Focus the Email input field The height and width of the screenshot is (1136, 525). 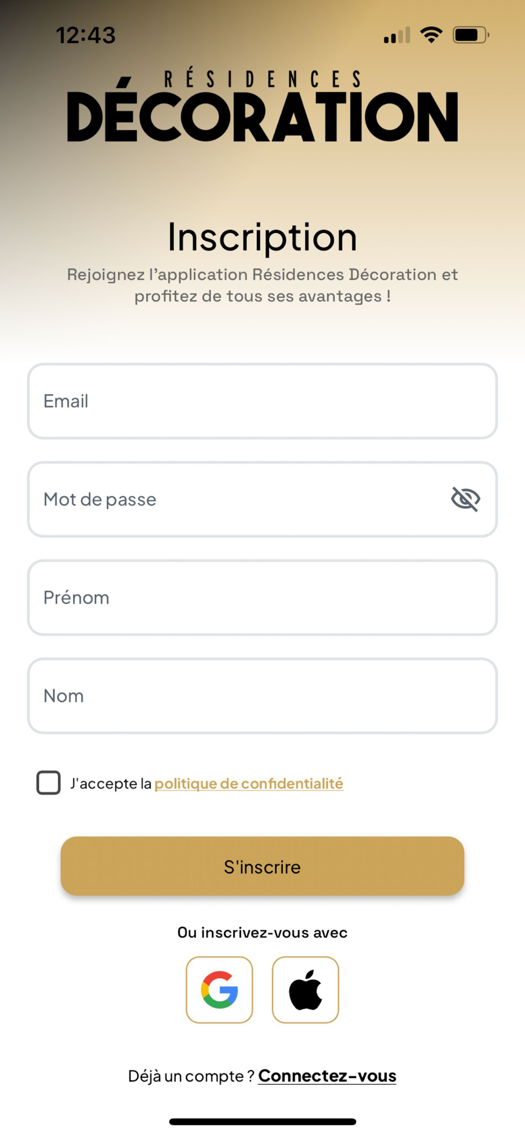262,401
